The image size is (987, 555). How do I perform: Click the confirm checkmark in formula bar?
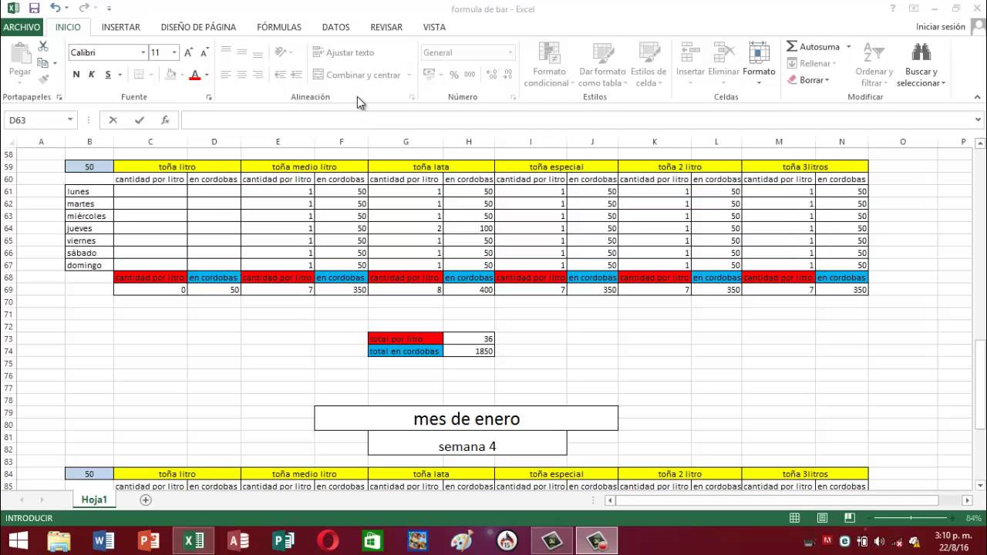(139, 120)
